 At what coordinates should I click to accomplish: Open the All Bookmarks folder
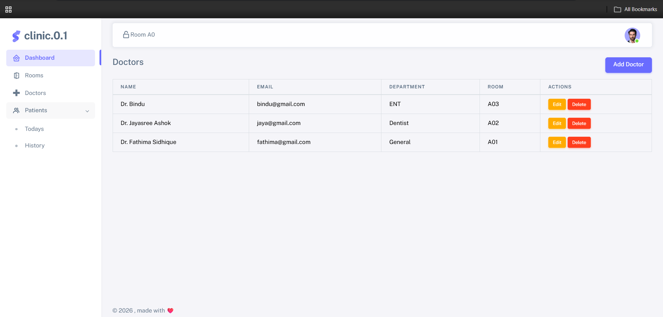pos(635,9)
